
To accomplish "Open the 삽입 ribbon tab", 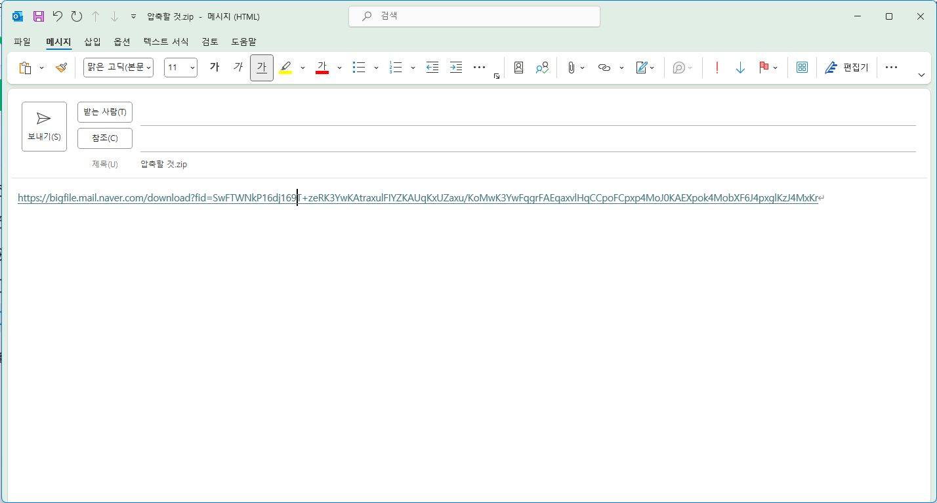I will tap(93, 42).
